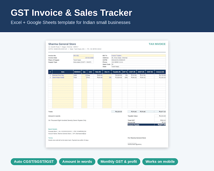
Task: Click the 'Terms' heading
Action: tap(50, 138)
